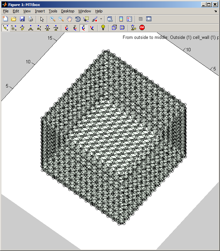Open the Desktop menu
The height and width of the screenshot is (251, 220).
(67, 11)
